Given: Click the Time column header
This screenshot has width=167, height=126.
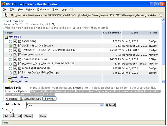Looking at the screenshot, I should coord(153,33).
